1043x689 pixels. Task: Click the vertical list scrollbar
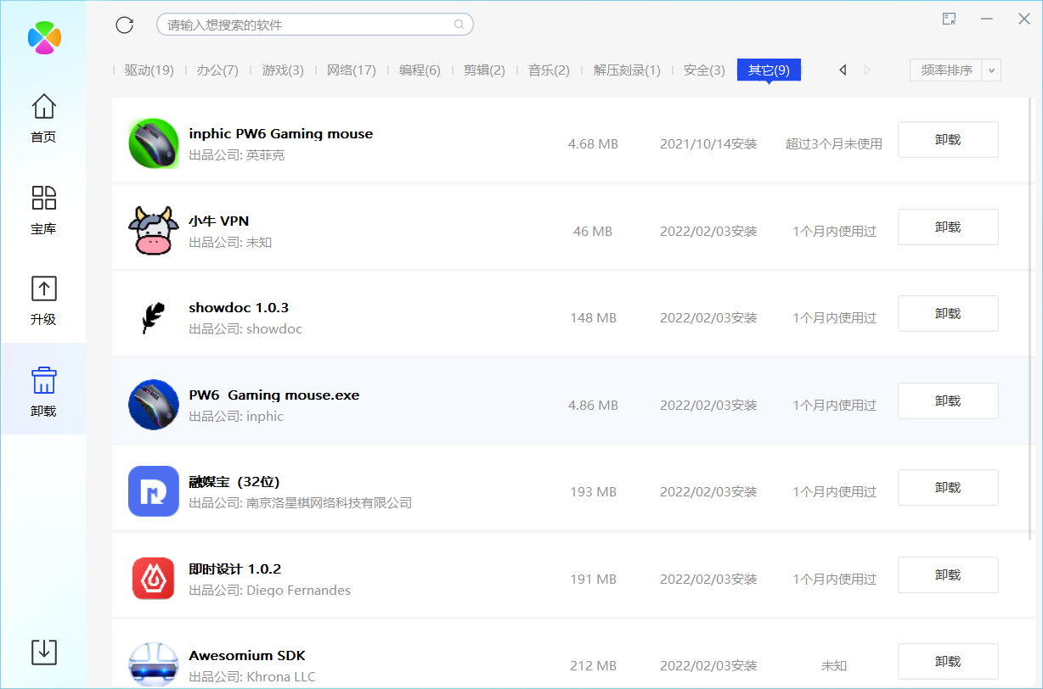[x=1031, y=318]
